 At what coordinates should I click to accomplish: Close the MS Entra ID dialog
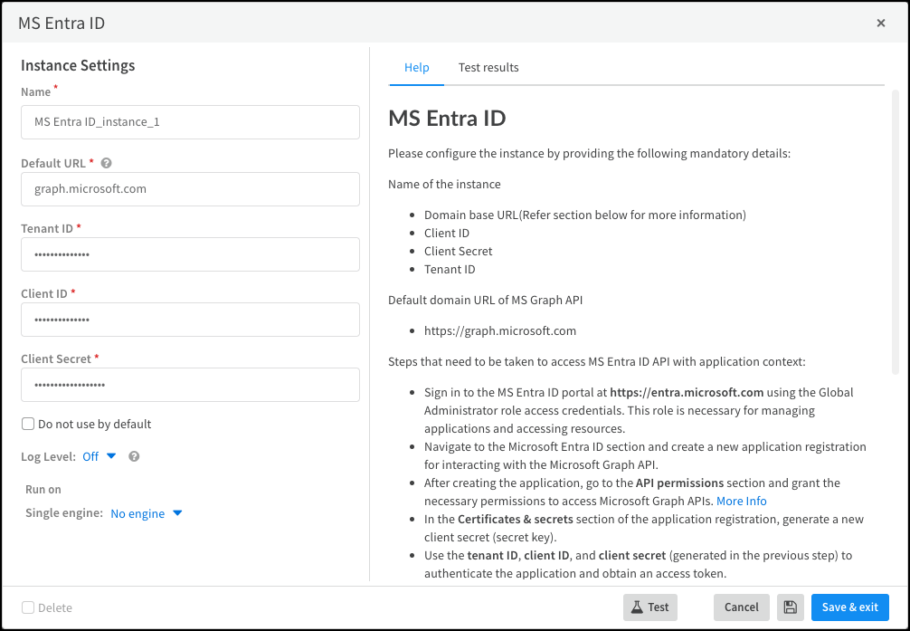tap(880, 24)
